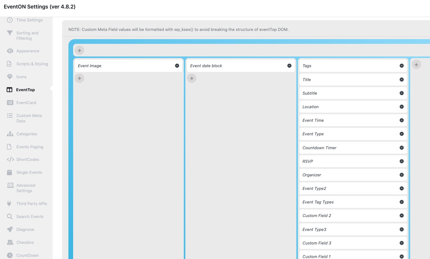Remove the Event Type3 field

[402, 229]
